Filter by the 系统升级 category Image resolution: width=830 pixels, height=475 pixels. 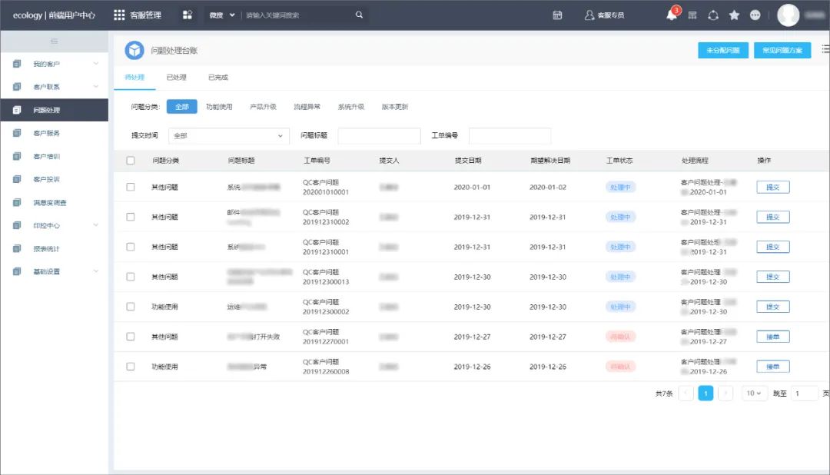point(351,106)
